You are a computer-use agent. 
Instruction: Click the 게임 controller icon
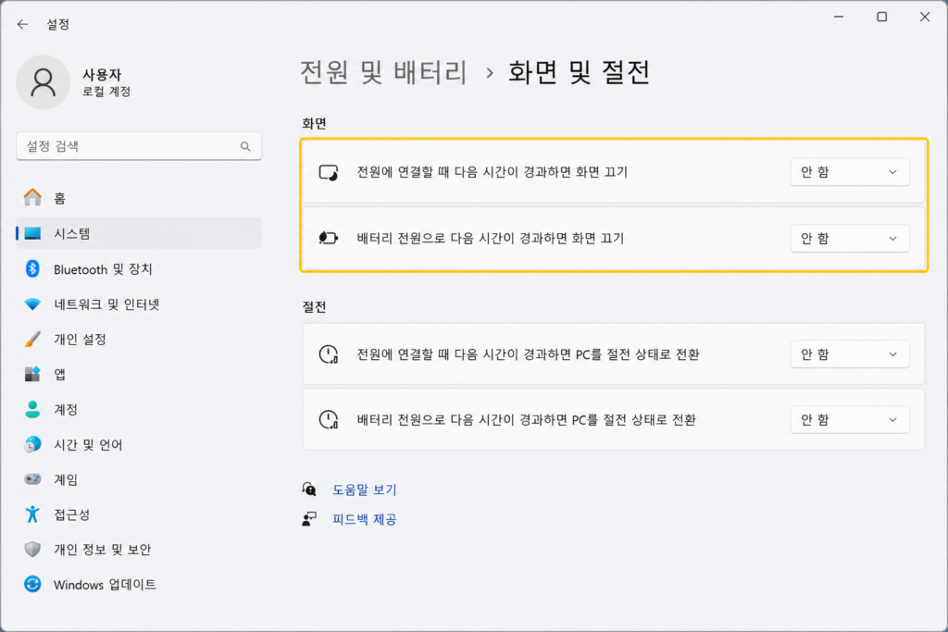point(32,479)
